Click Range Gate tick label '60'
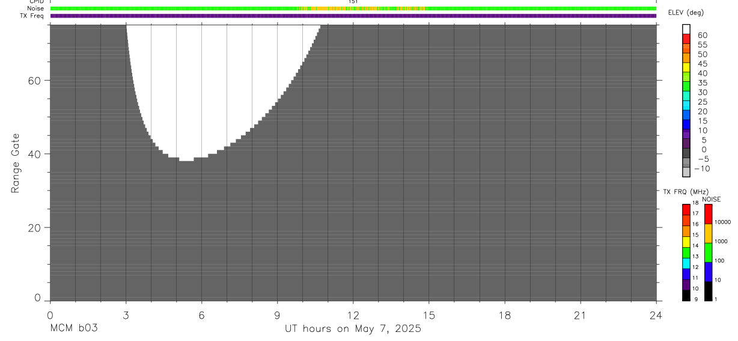Viewport: 738px width, 341px height. coord(33,81)
